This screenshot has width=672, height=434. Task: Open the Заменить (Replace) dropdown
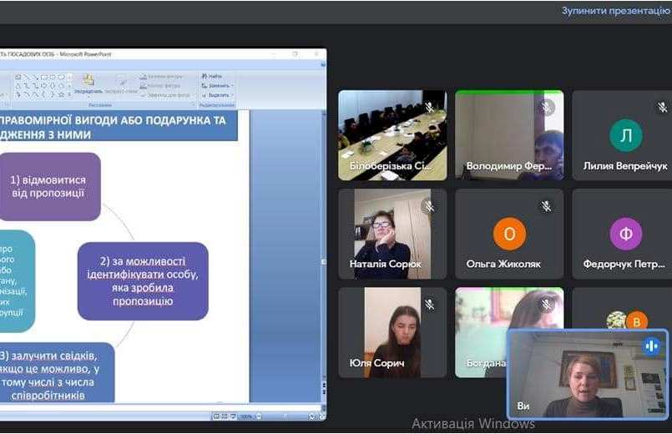(x=216, y=85)
